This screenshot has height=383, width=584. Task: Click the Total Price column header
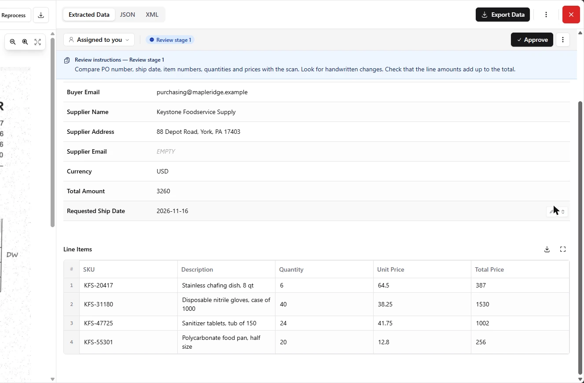[520, 269]
